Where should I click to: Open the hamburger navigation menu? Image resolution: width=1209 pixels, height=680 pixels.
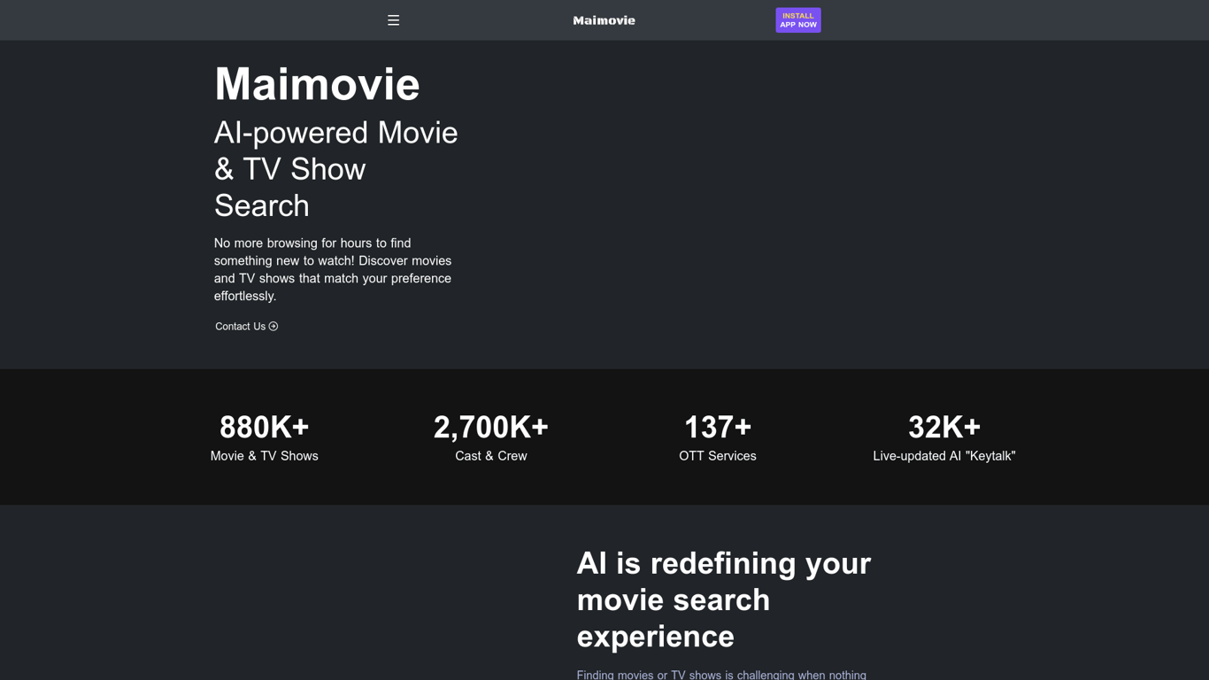[393, 19]
